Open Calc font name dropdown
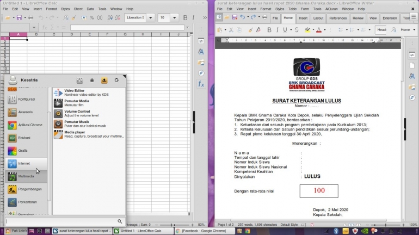 pyautogui.click(x=150, y=17)
